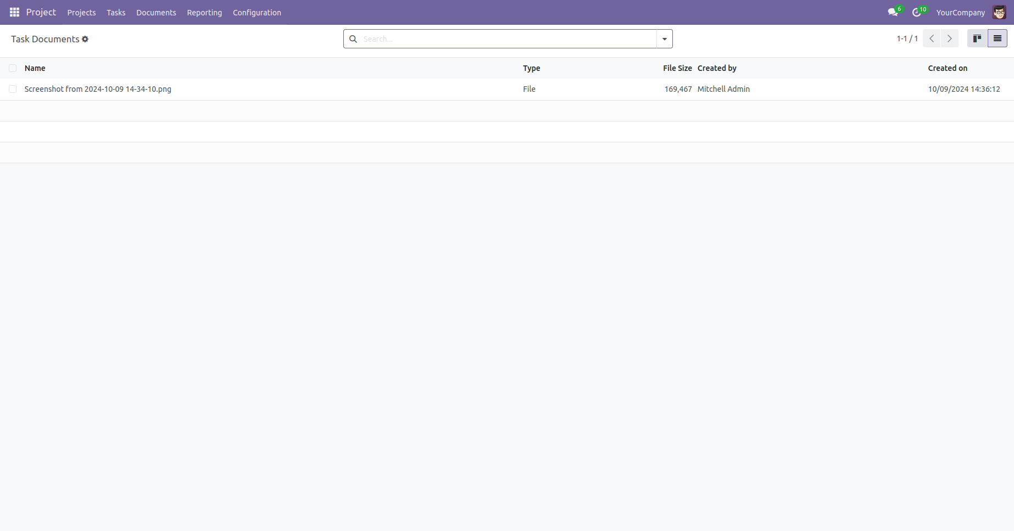Click the 169,467 file size cell
Screen dimensions: 1014x531
[x=678, y=89]
